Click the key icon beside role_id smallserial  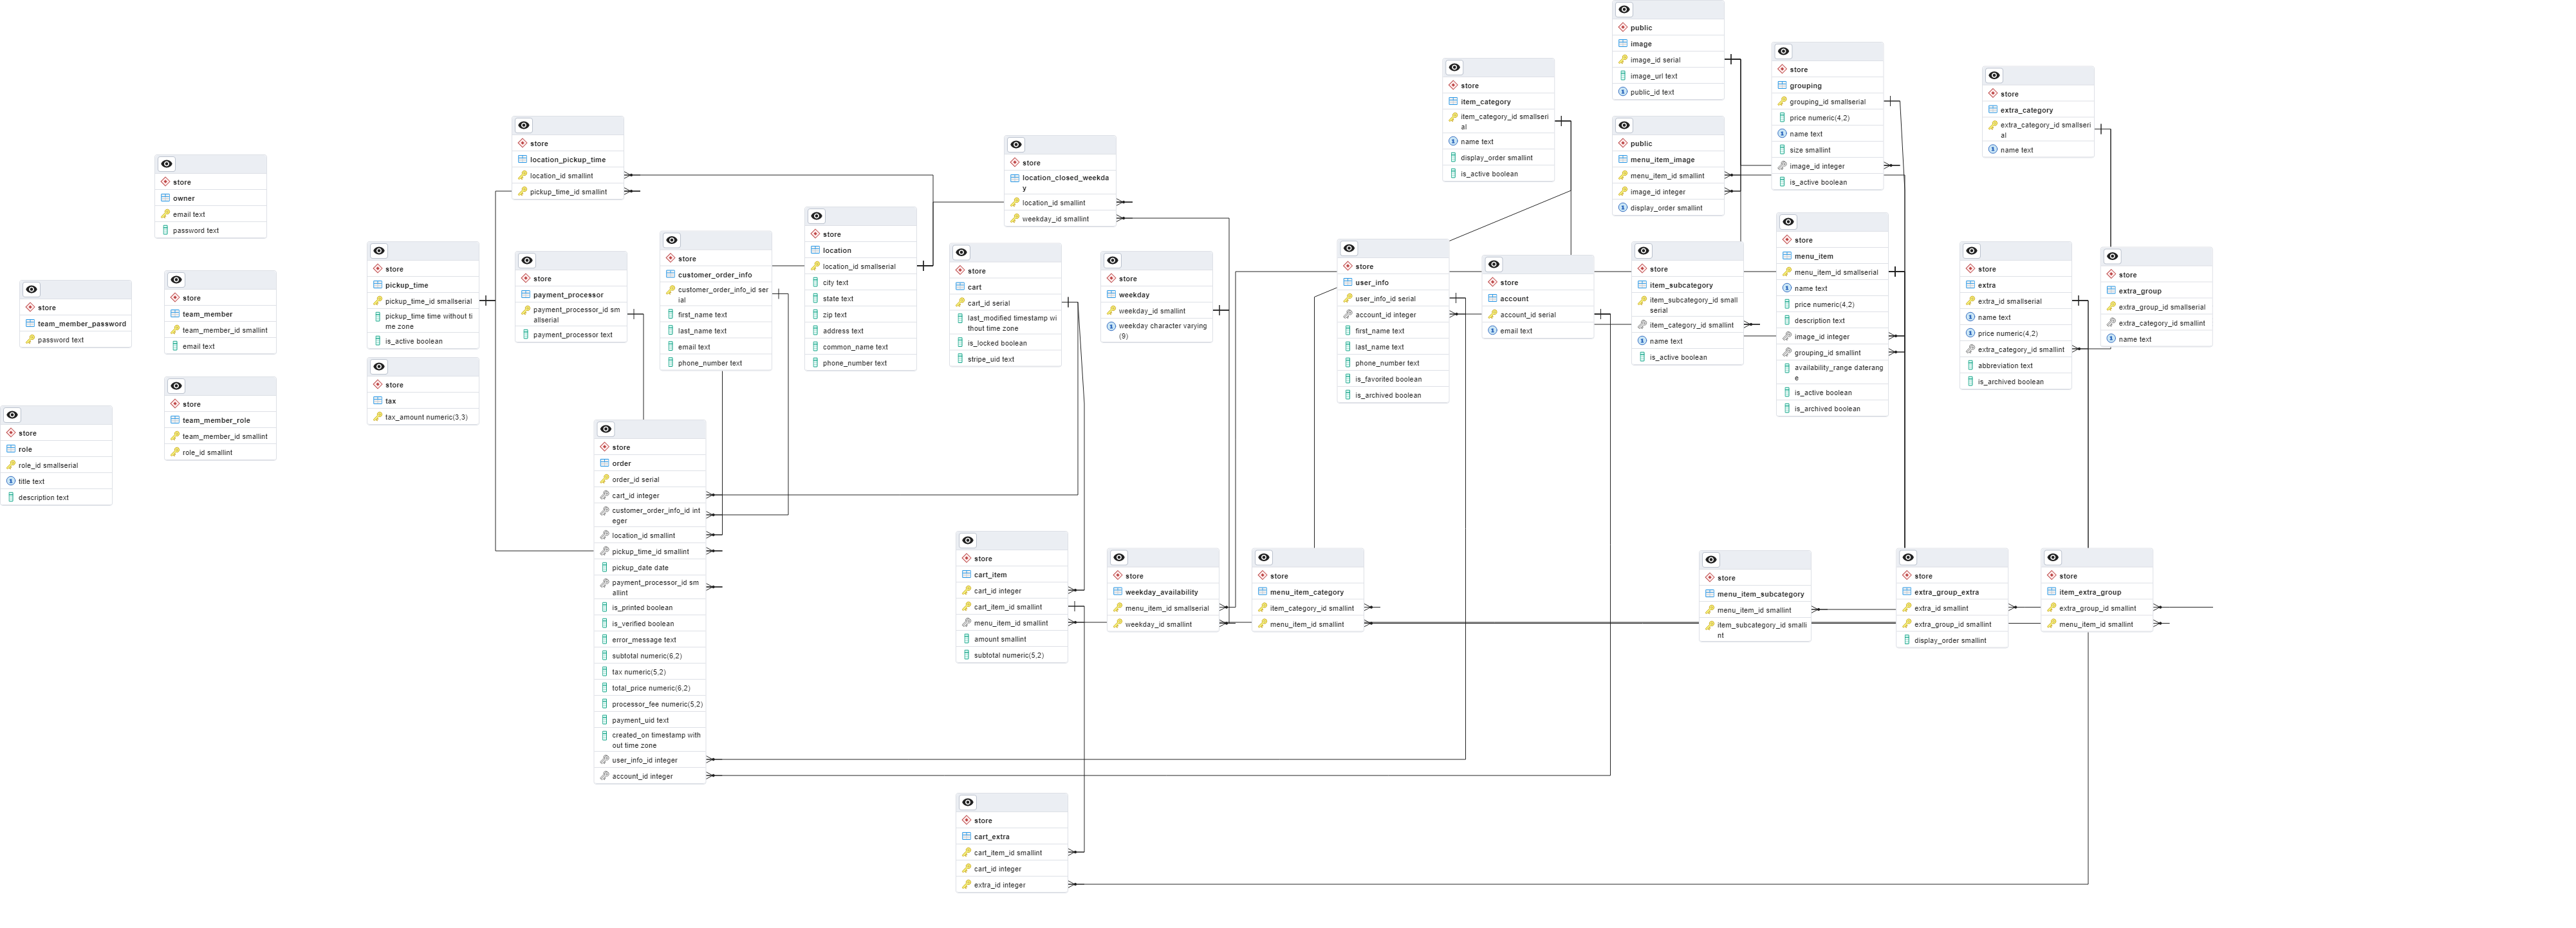coord(11,465)
